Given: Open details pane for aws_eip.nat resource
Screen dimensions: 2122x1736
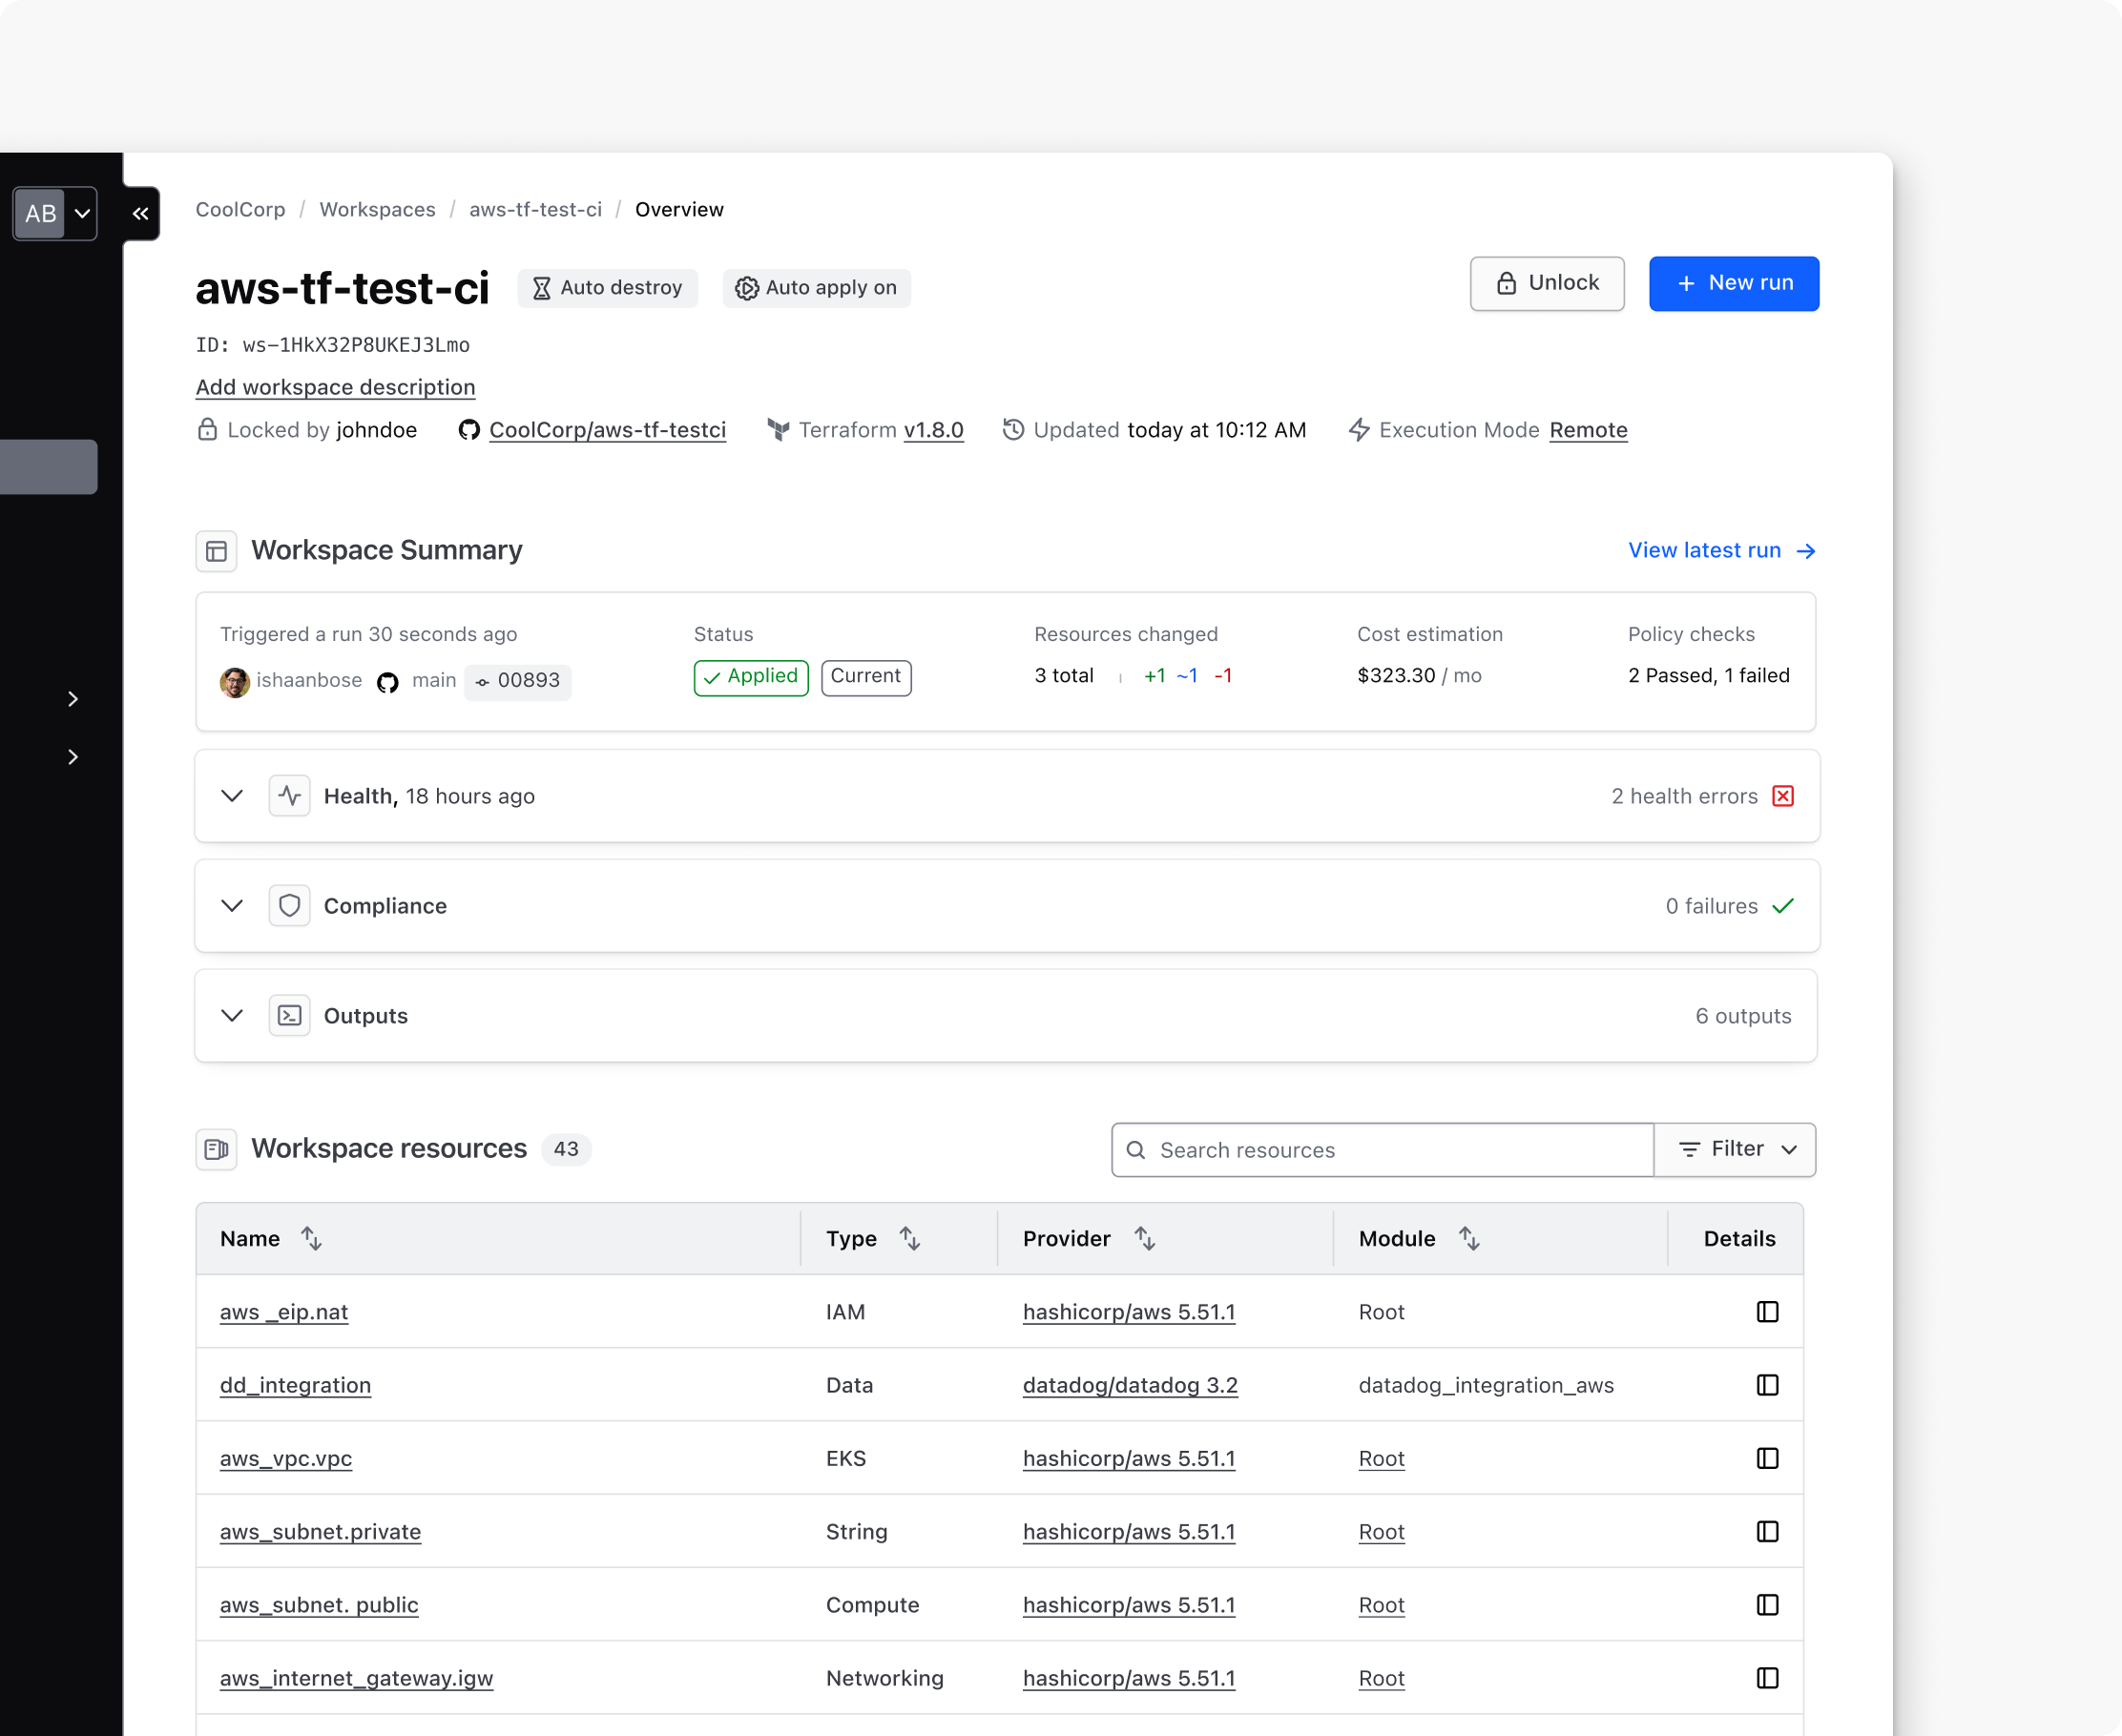Looking at the screenshot, I should click(1768, 1311).
